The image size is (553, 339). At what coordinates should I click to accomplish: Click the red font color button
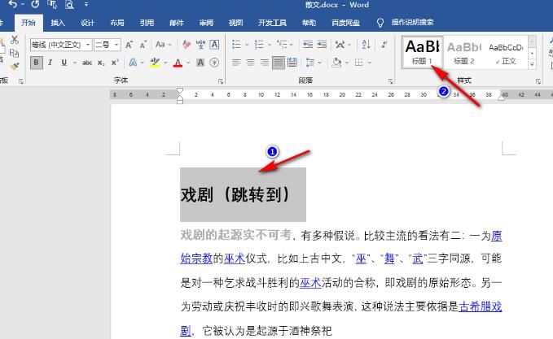point(178,63)
